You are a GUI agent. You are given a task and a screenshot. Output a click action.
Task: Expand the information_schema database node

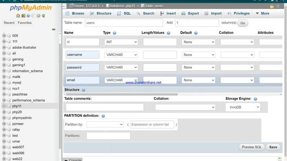coord(4,71)
